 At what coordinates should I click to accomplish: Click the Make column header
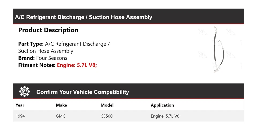pyautogui.click(x=61, y=105)
